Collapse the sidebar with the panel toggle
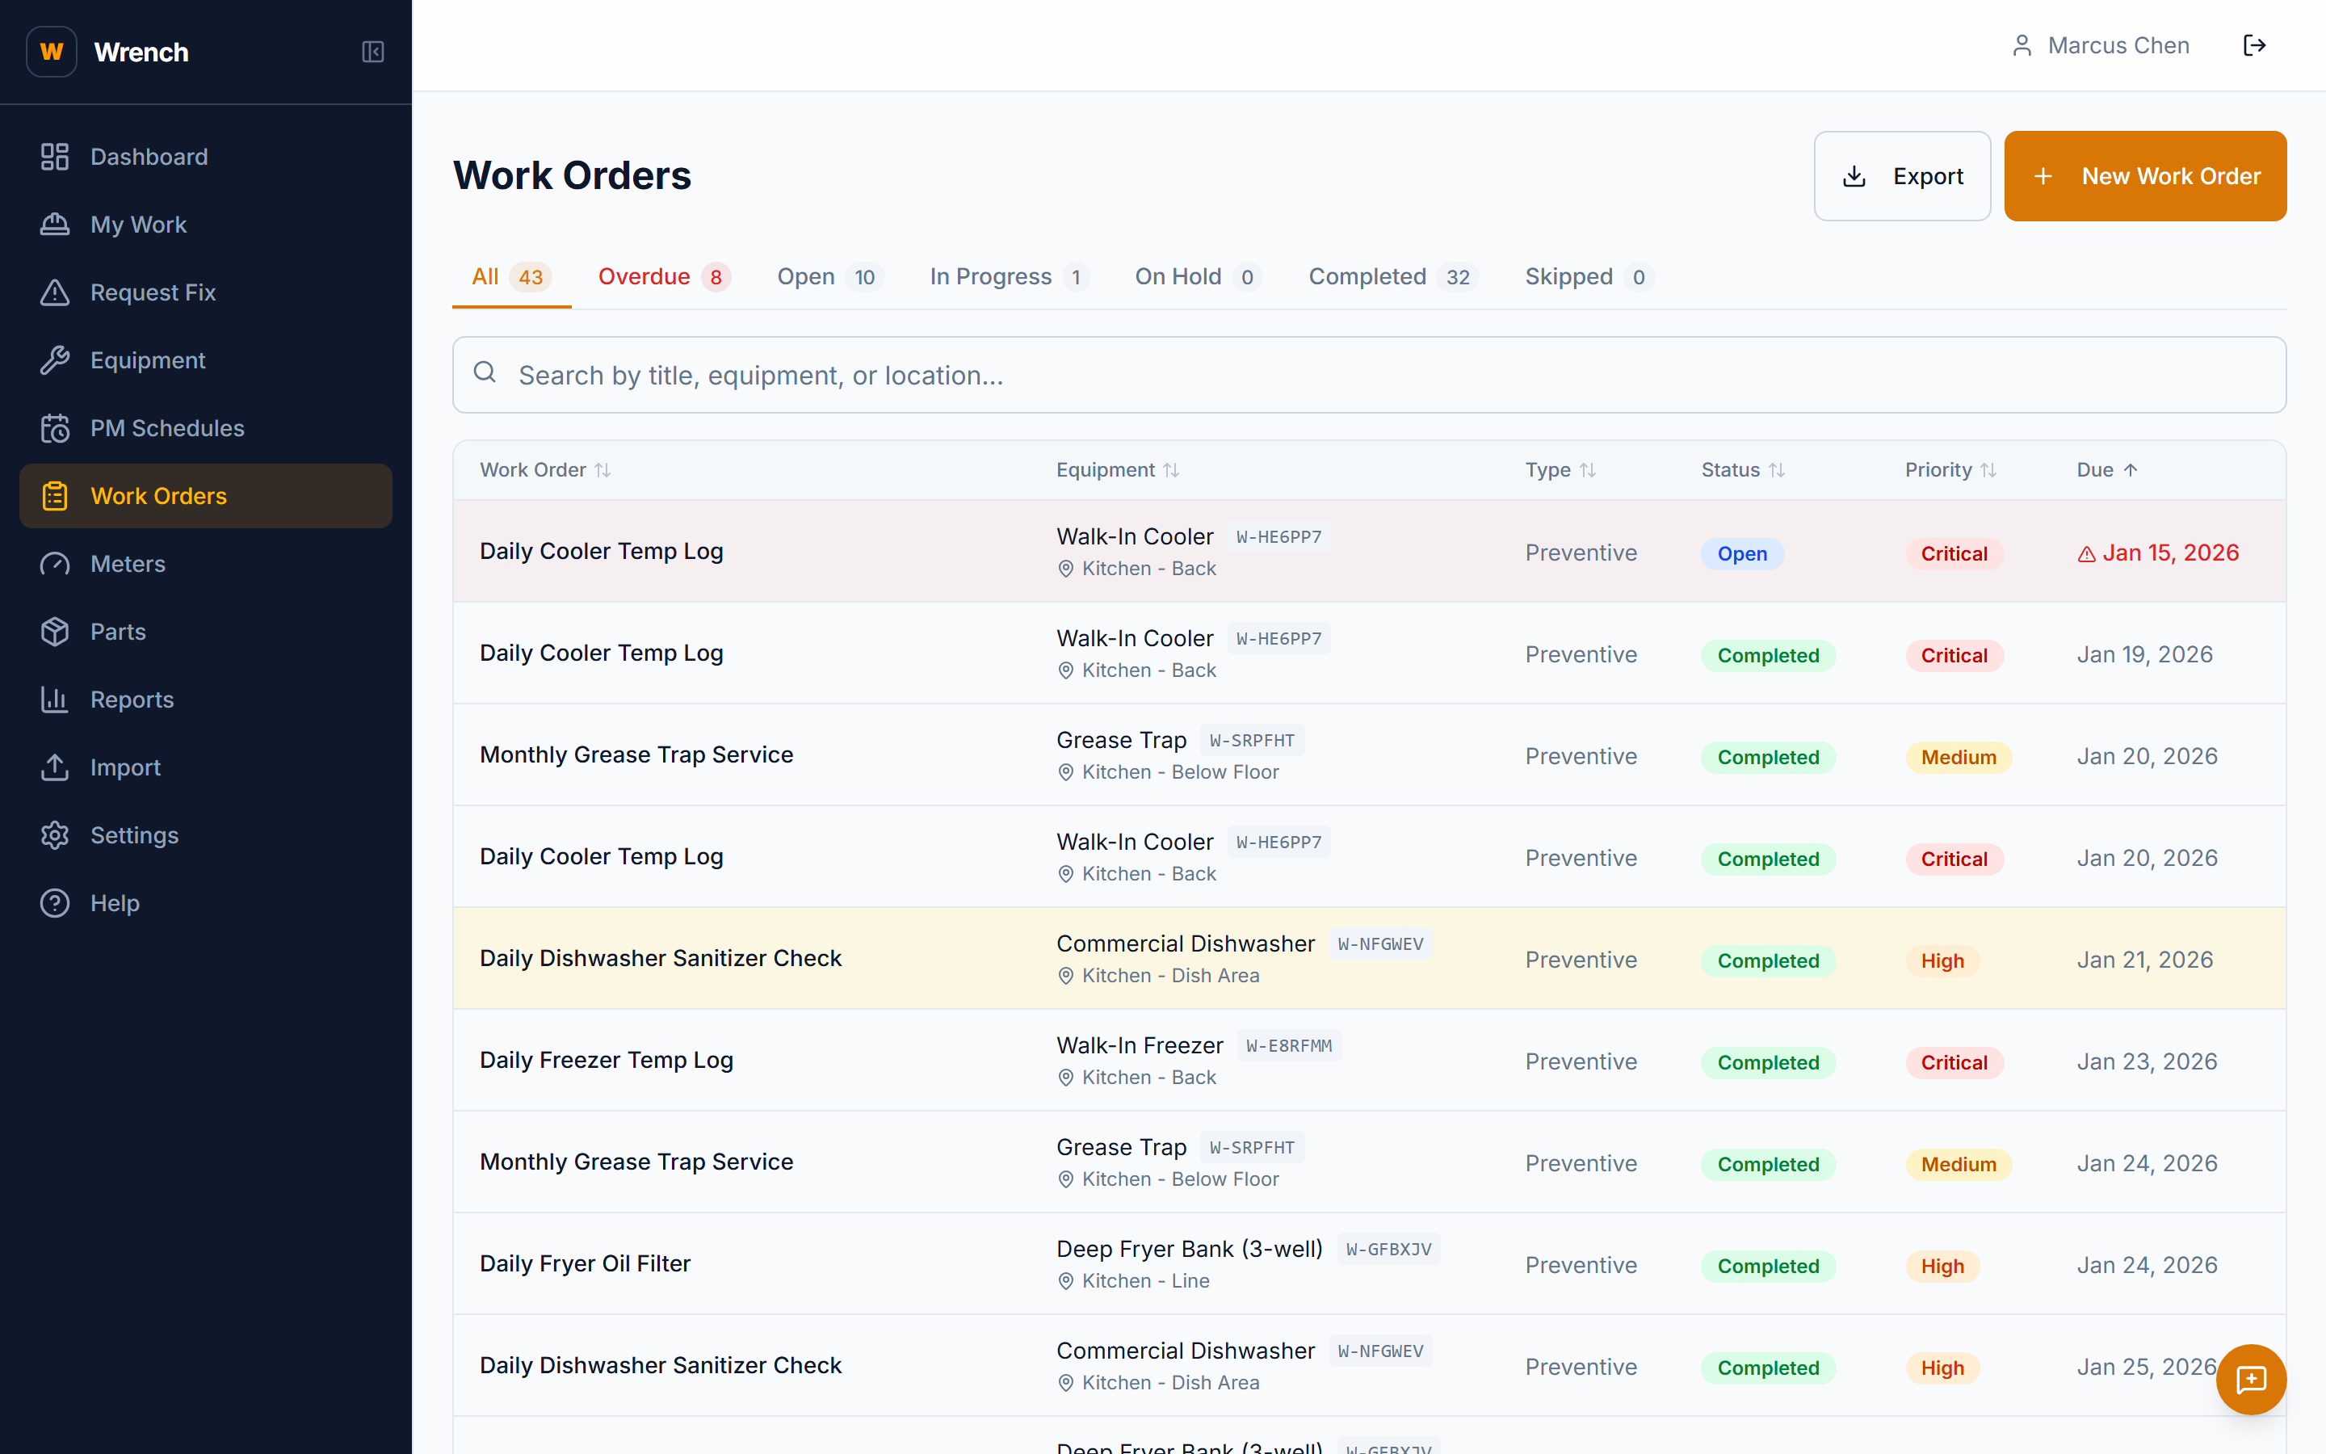The image size is (2326, 1454). (374, 52)
